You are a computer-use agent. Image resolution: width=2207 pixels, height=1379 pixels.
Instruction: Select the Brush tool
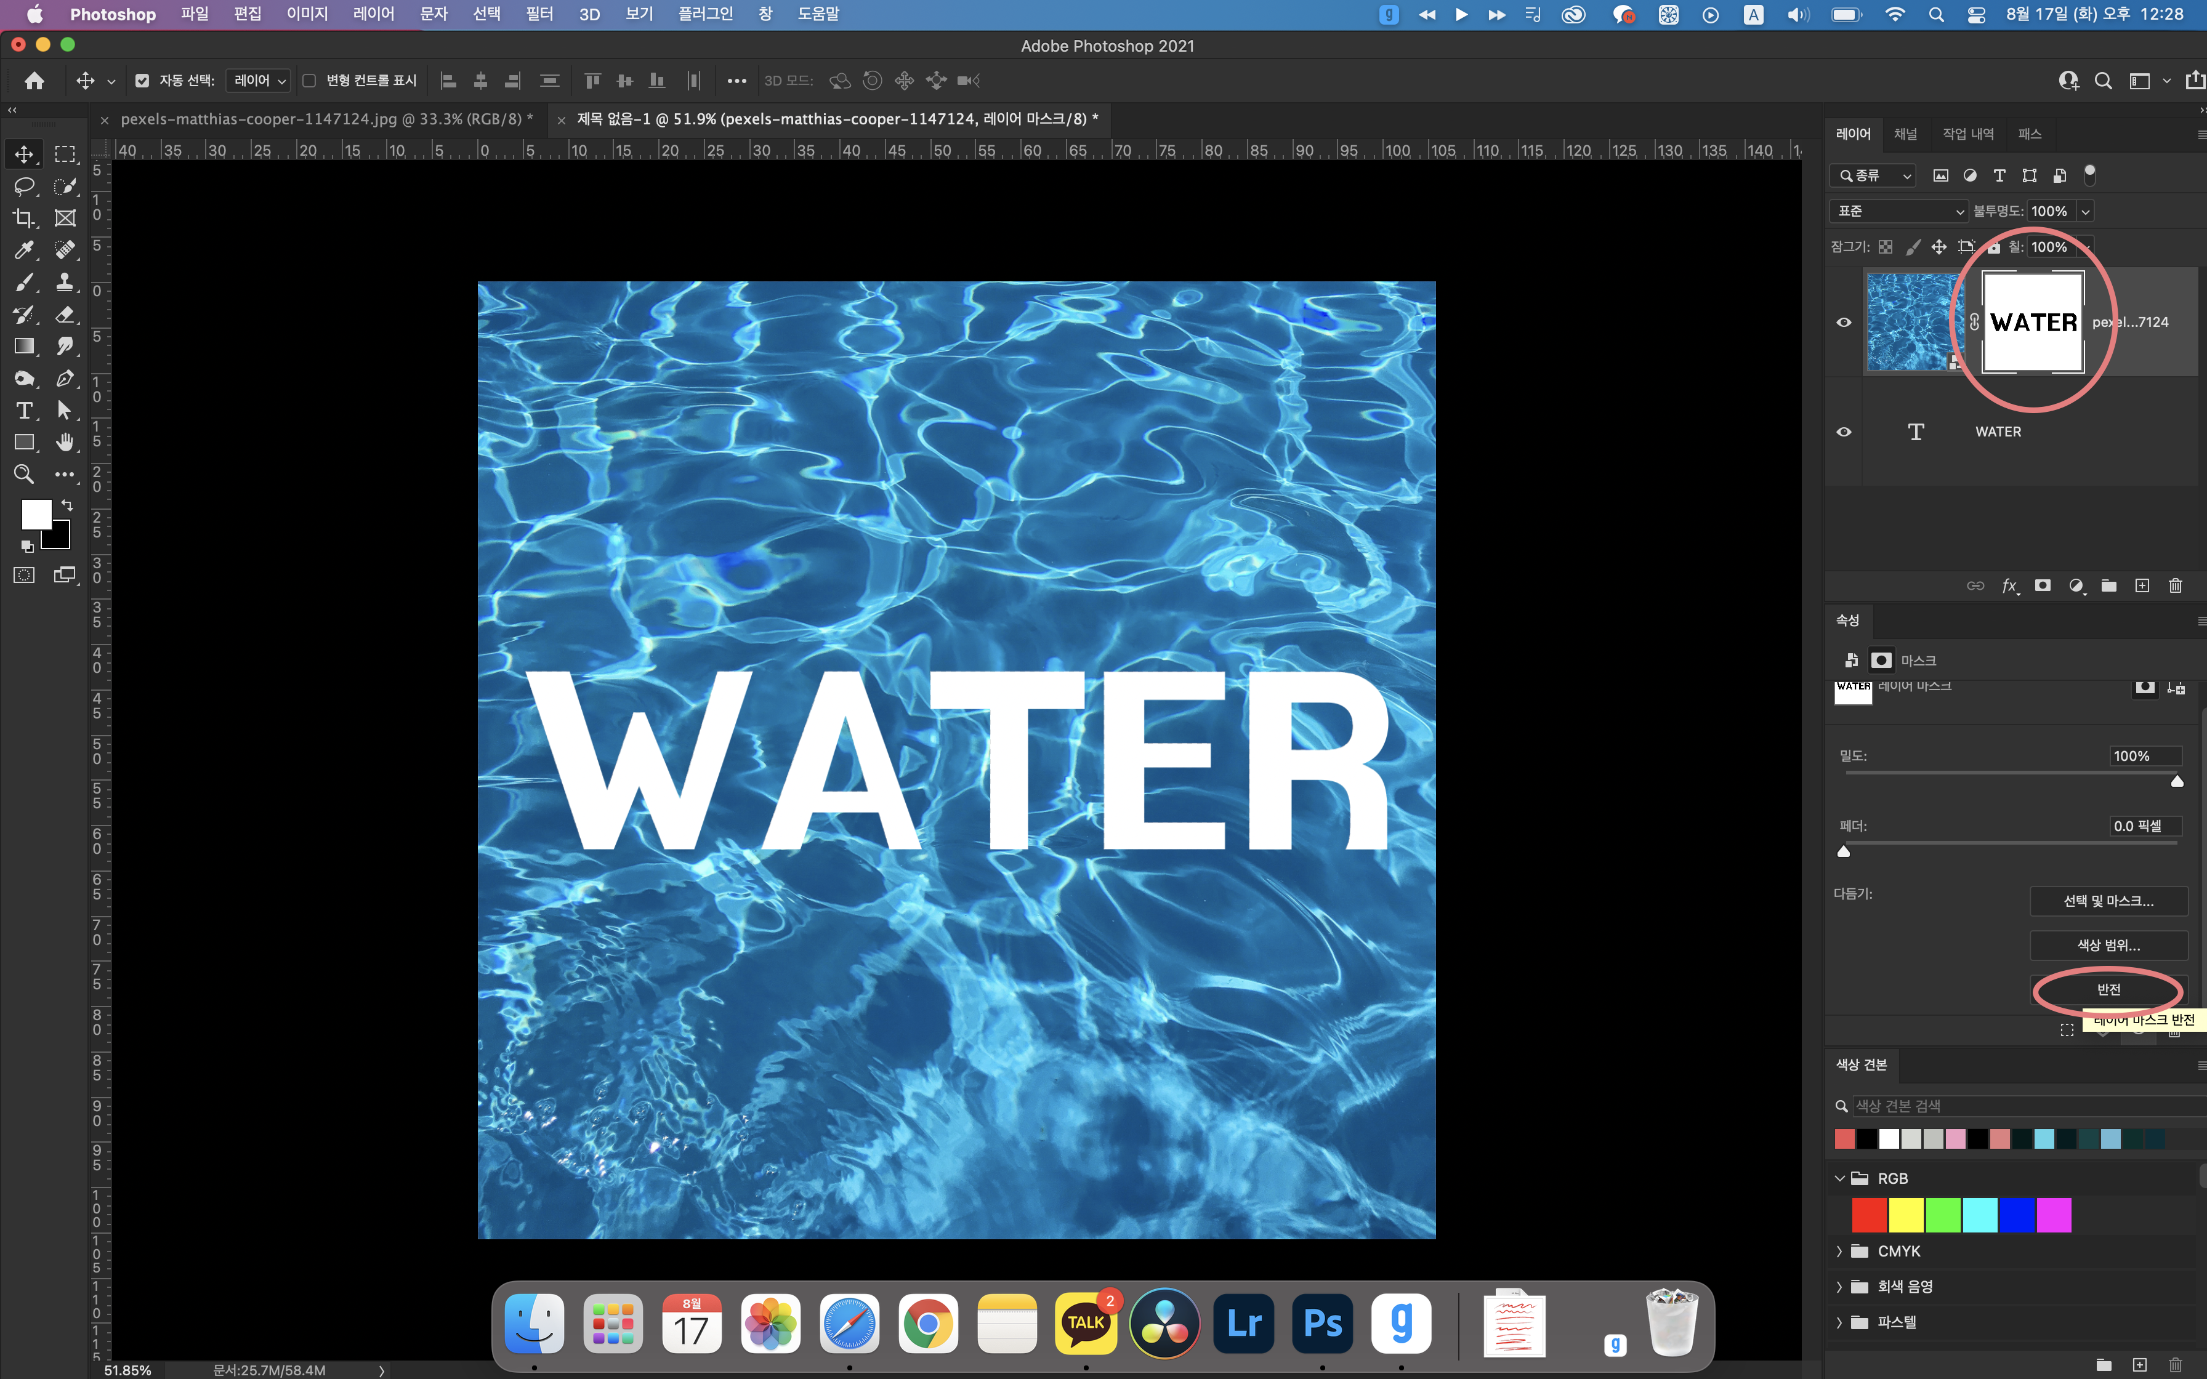click(x=25, y=282)
